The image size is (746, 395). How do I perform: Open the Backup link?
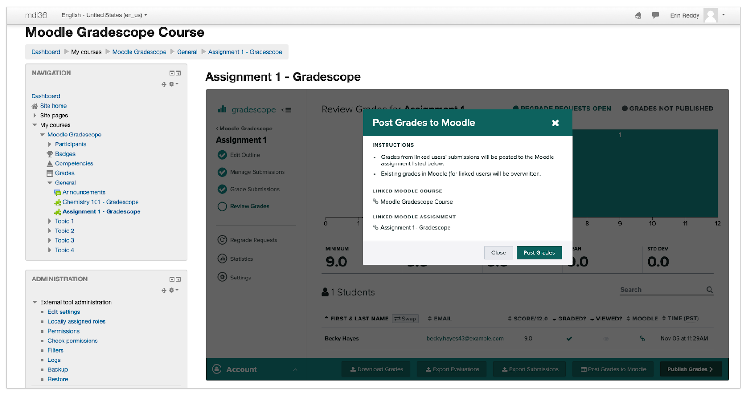58,370
